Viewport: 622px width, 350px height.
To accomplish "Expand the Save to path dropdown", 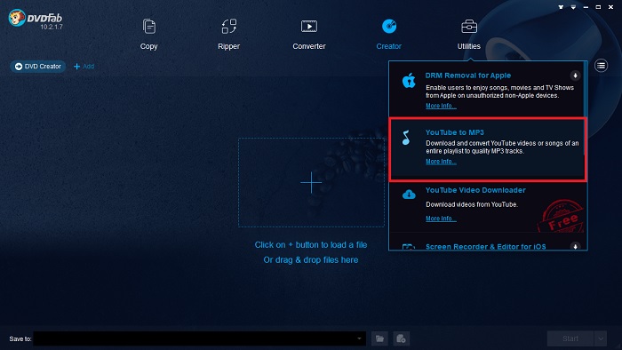I will click(x=359, y=338).
